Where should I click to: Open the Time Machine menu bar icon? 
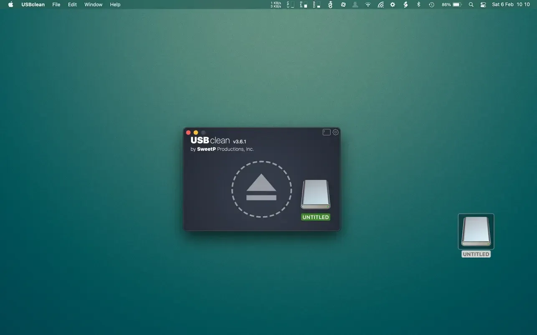431,5
